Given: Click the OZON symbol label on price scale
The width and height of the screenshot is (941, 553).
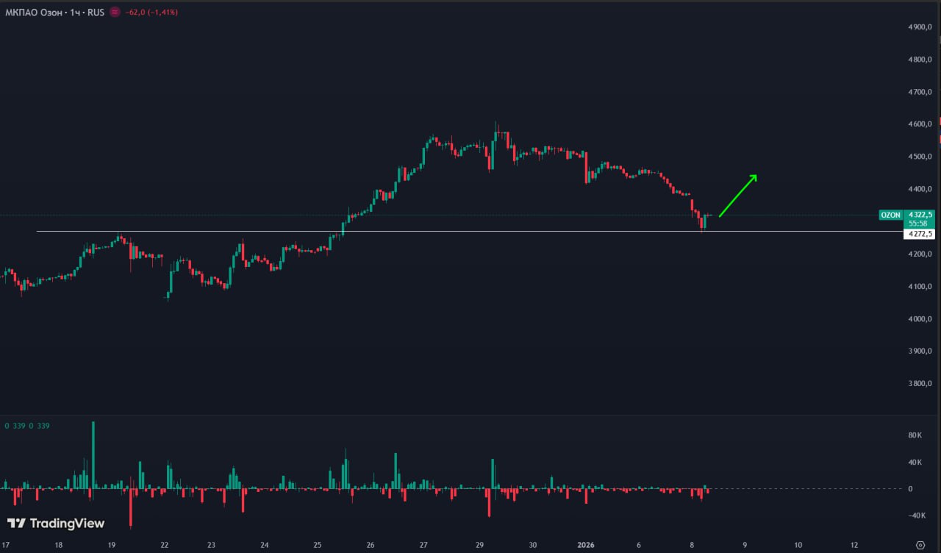Looking at the screenshot, I should tap(890, 215).
